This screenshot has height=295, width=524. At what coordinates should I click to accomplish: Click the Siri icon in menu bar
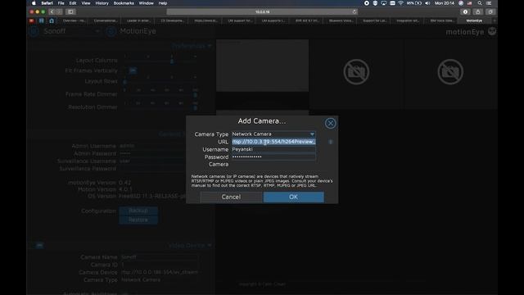[461, 3]
